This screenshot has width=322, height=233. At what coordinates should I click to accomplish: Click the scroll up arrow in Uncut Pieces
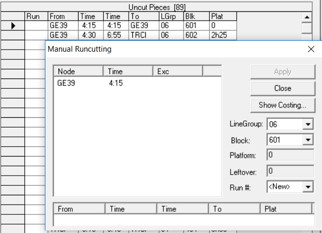(x=307, y=17)
